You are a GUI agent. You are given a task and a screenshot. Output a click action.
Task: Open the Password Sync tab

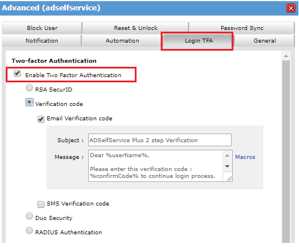point(242,28)
